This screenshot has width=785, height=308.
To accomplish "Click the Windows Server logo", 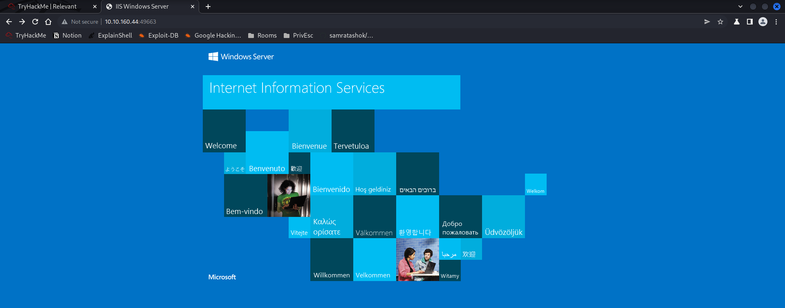I will tap(241, 57).
